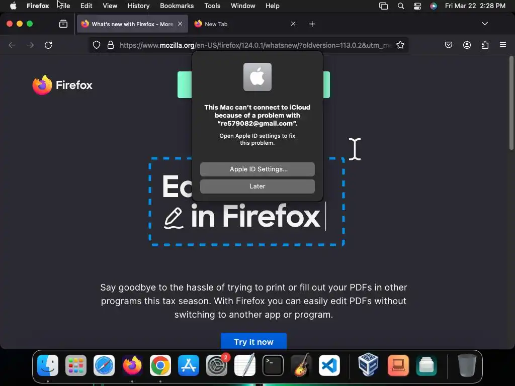Go forward with the forward arrow
This screenshot has width=515, height=386.
pyautogui.click(x=30, y=45)
